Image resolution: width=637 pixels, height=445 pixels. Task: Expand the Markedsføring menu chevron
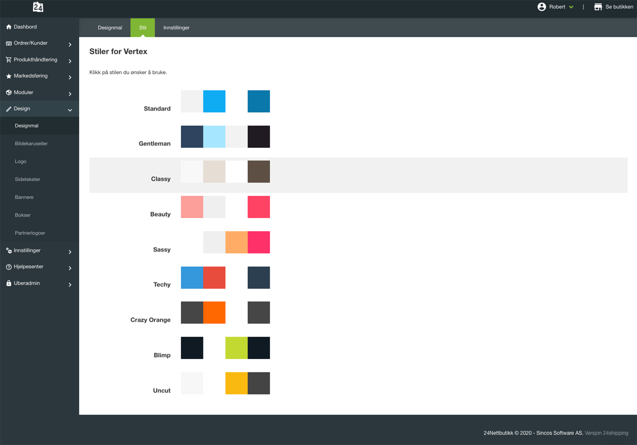(70, 77)
